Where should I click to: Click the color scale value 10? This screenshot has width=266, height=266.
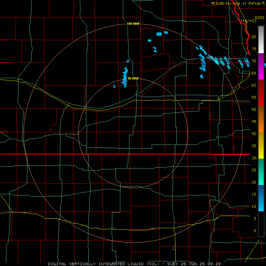click(x=254, y=207)
